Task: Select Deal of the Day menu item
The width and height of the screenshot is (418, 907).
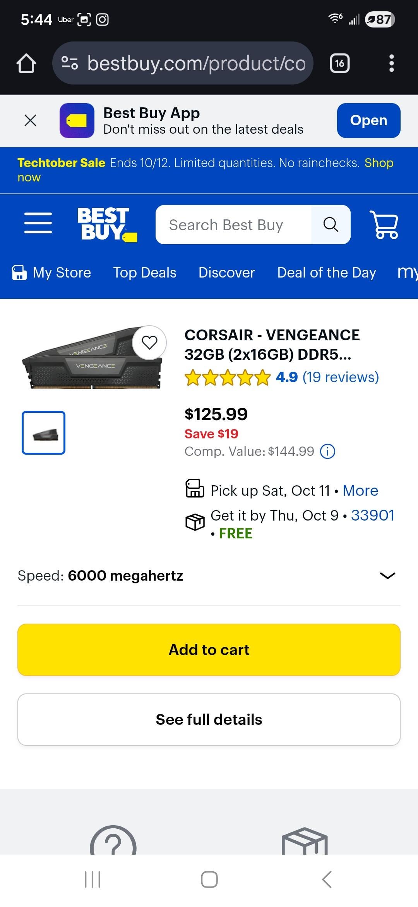Action: click(x=327, y=272)
